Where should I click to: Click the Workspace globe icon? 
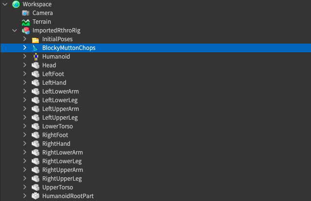pyautogui.click(x=16, y=4)
